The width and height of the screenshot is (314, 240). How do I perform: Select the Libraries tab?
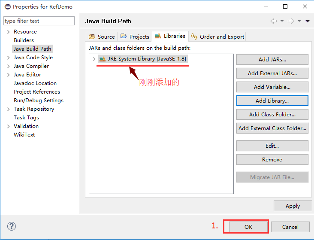pos(170,36)
